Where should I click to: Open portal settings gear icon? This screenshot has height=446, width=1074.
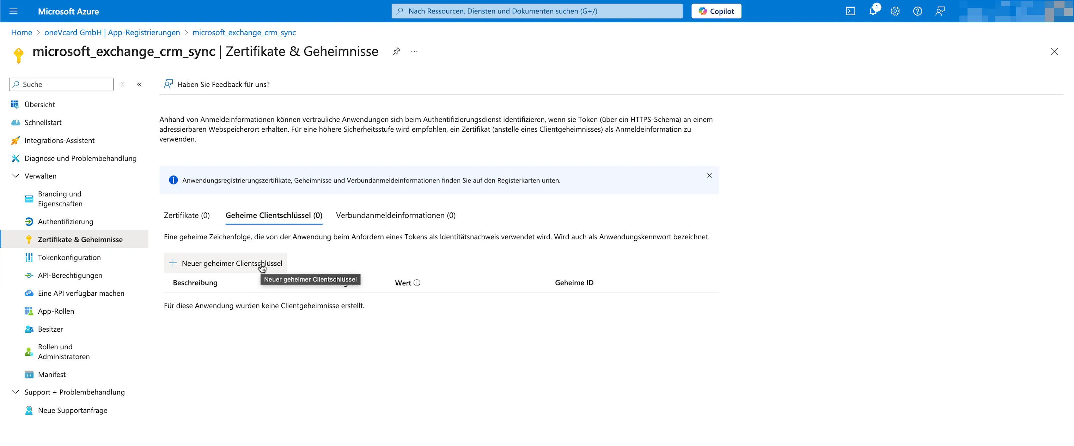point(895,11)
